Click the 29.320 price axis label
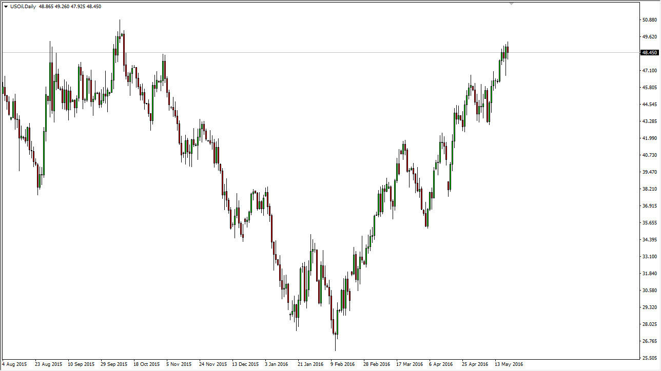This screenshot has width=661, height=371. (x=649, y=307)
